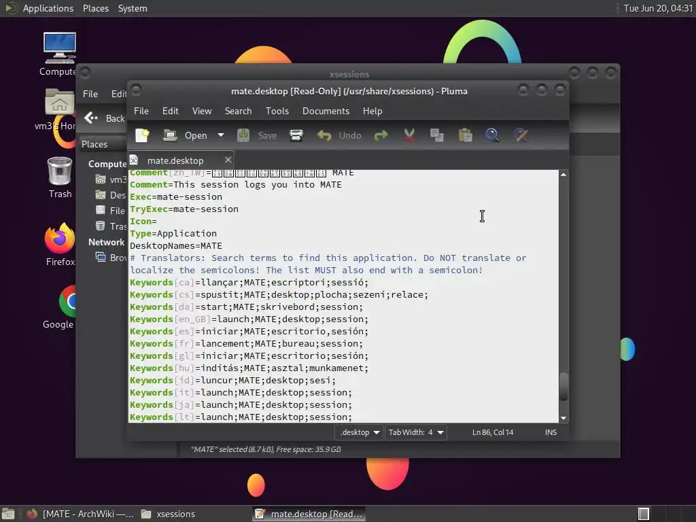Open the Applications menu in top panel
This screenshot has height=522, width=696.
point(48,8)
